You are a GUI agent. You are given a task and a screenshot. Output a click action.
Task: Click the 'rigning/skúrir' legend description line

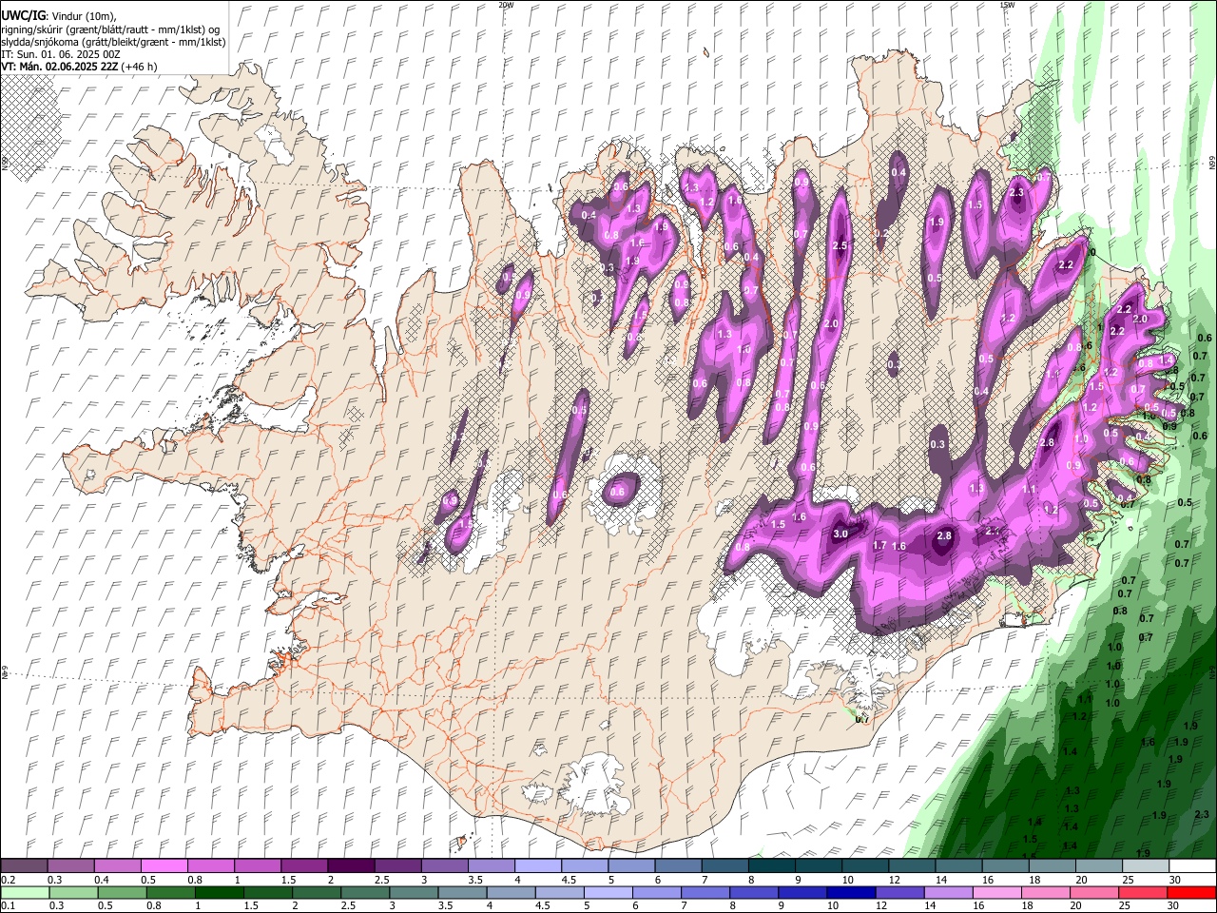pos(110,29)
